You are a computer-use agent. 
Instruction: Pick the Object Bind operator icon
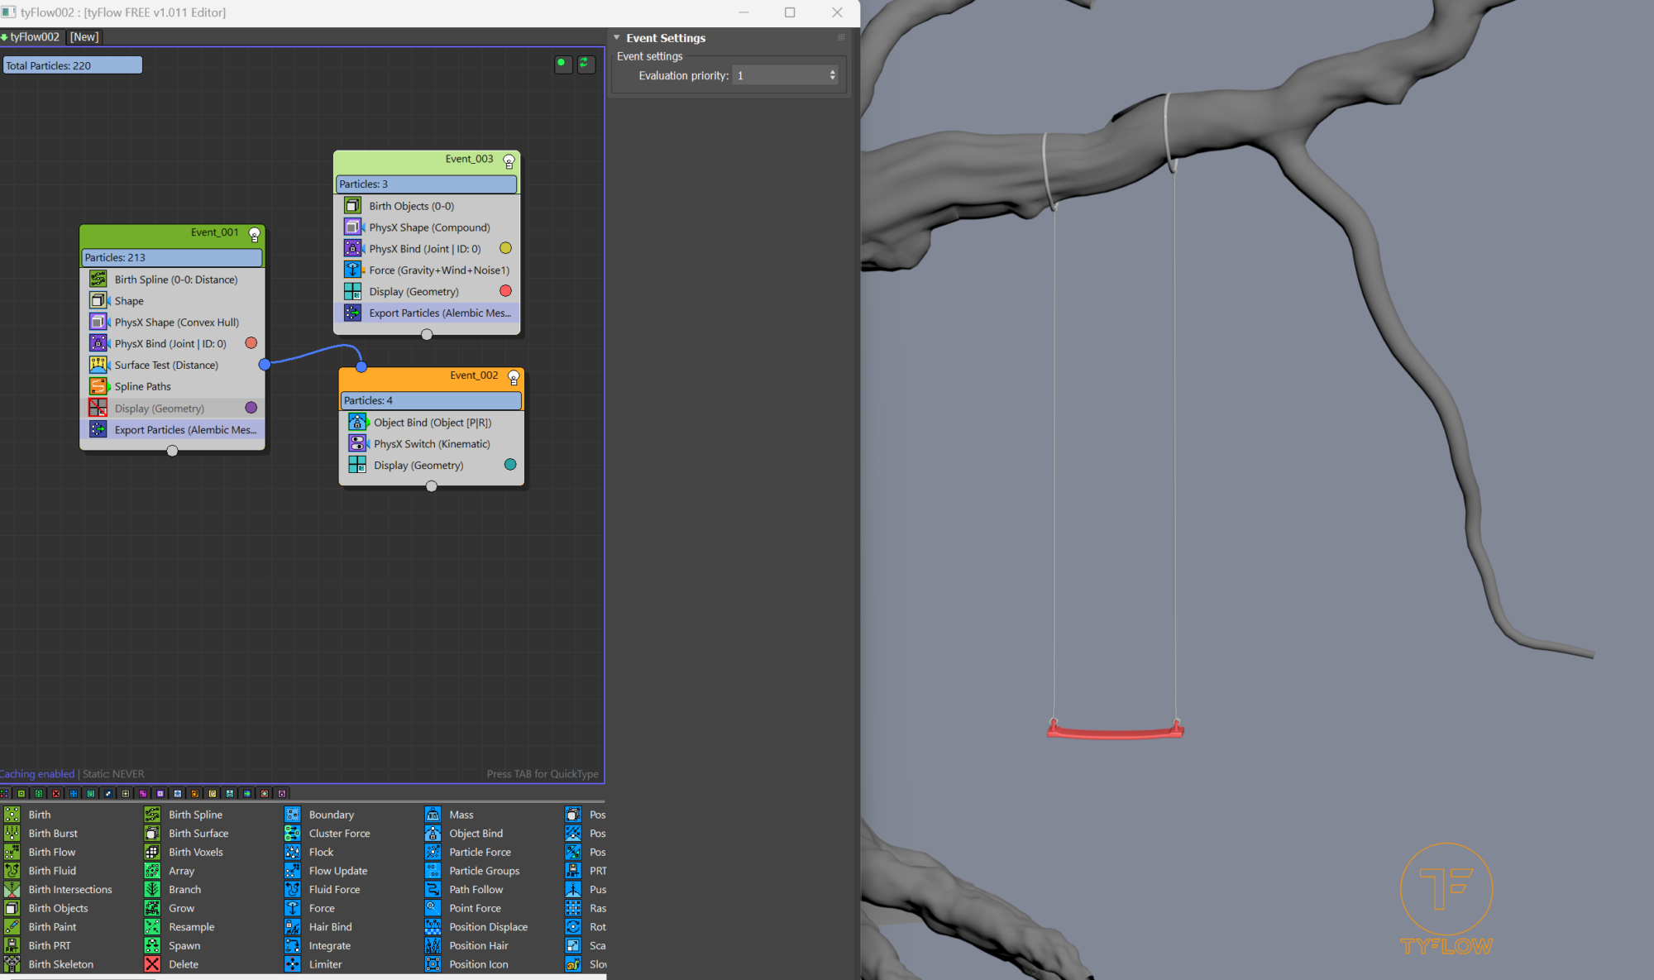pos(433,834)
